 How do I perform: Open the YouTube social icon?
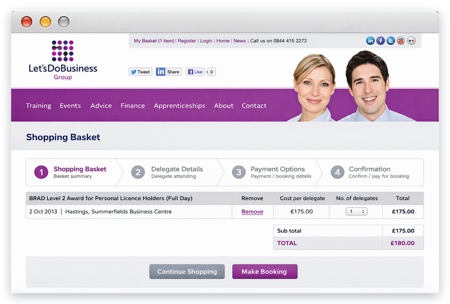tap(401, 41)
